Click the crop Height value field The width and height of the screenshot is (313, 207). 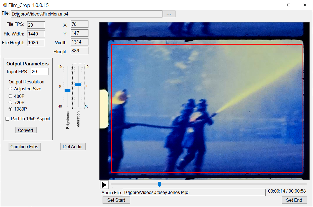(80, 51)
